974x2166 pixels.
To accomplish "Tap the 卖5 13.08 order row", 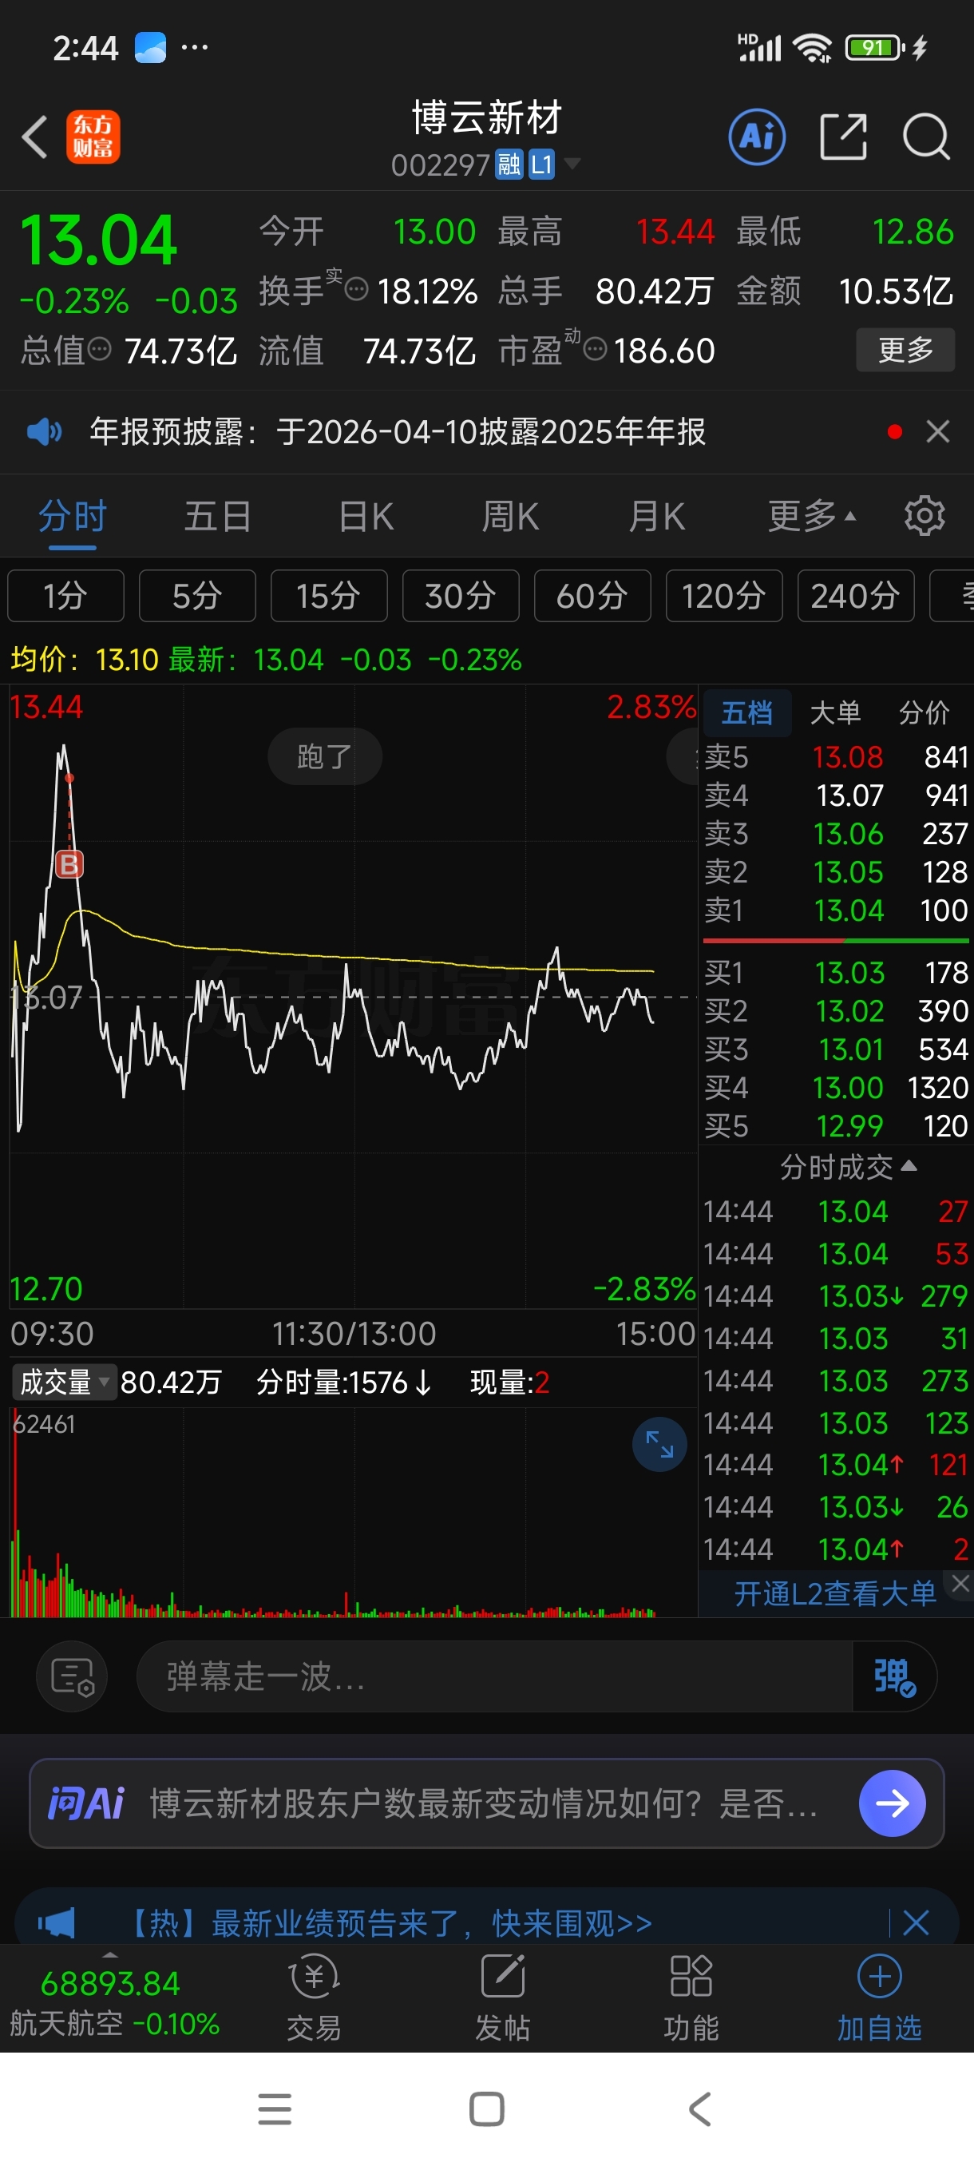I will [x=836, y=757].
